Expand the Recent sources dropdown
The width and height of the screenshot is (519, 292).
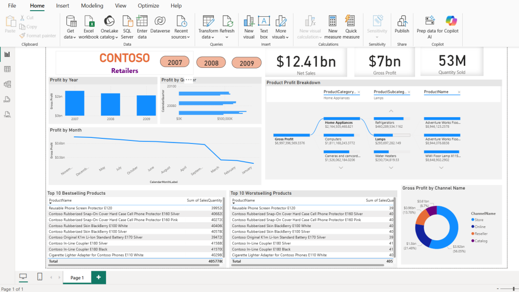(181, 36)
